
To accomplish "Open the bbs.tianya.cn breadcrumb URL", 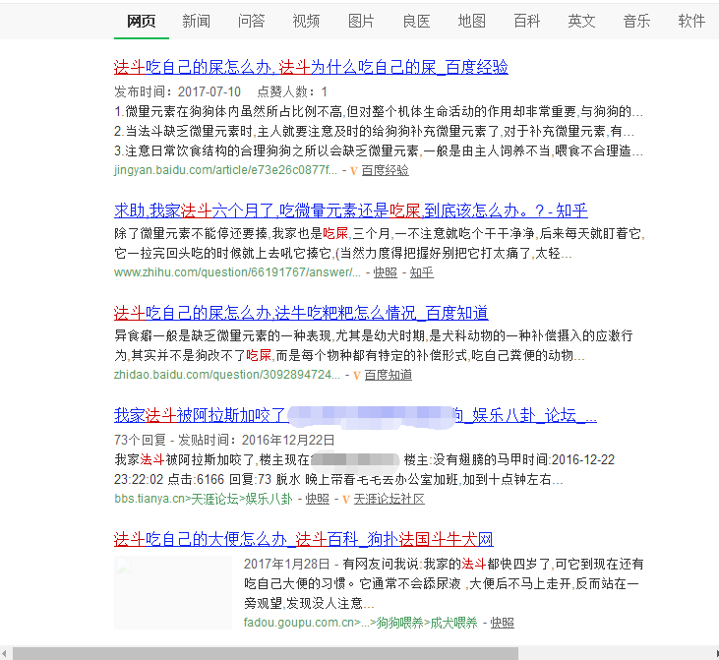I will pyautogui.click(x=204, y=499).
